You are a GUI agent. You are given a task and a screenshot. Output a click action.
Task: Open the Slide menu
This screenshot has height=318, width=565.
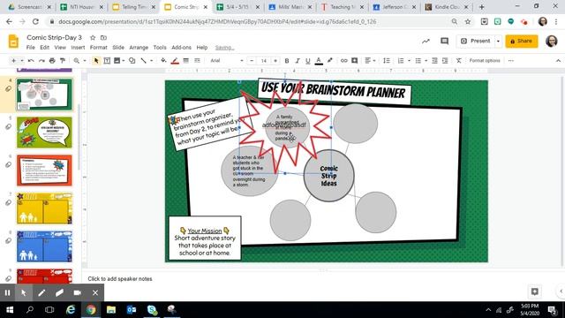tap(118, 47)
